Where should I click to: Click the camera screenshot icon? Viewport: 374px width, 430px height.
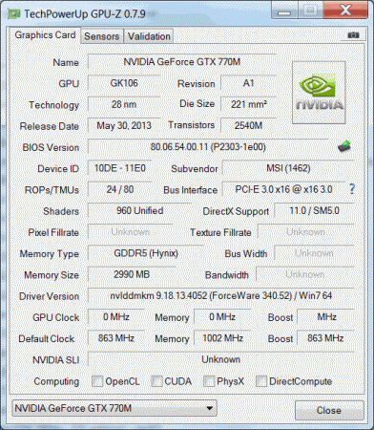point(353,35)
